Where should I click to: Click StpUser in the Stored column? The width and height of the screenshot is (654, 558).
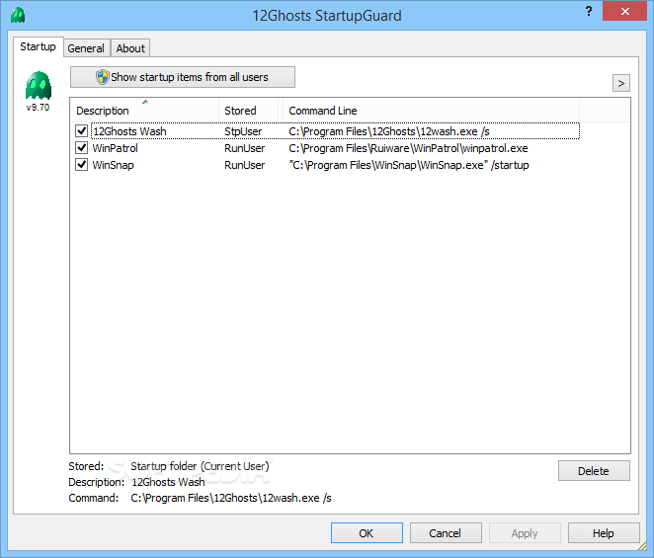click(x=243, y=131)
